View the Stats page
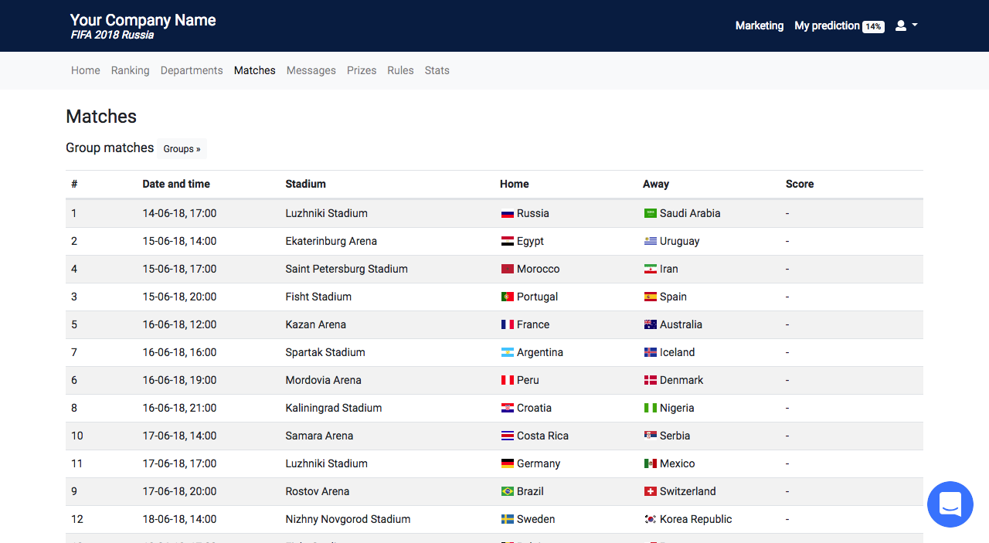 [x=437, y=70]
